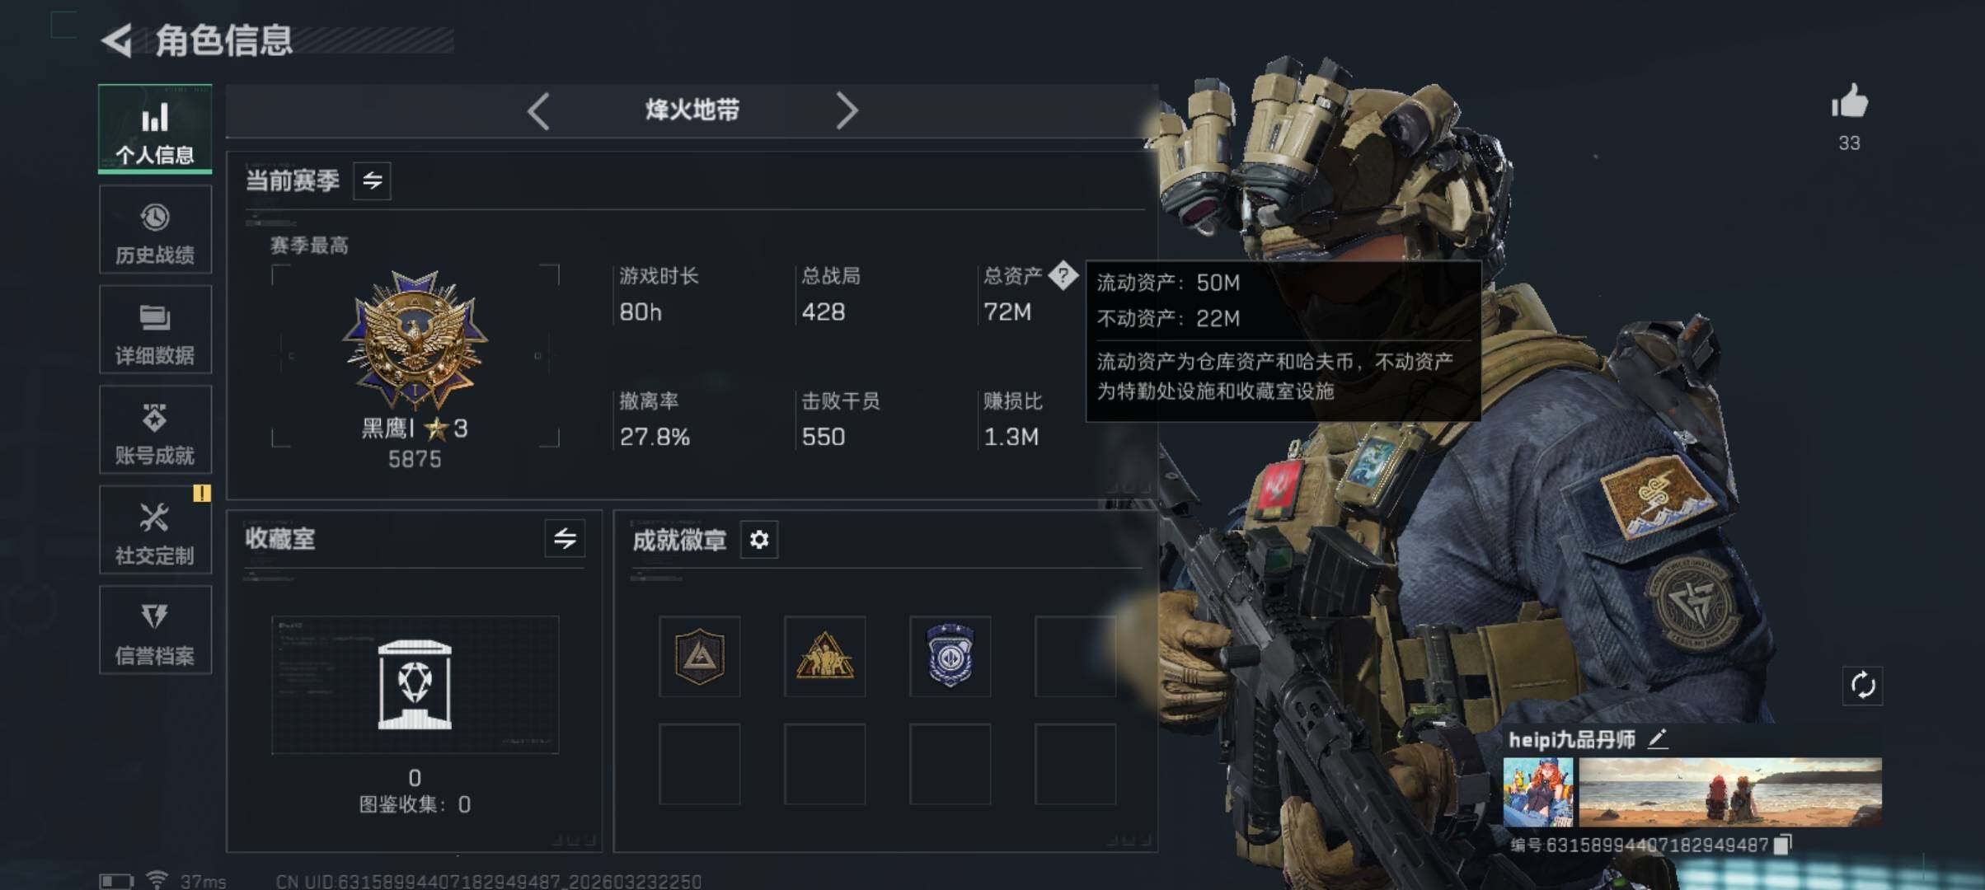1985x890 pixels.
Task: Edit nickname via pencil icon
Action: click(1657, 739)
